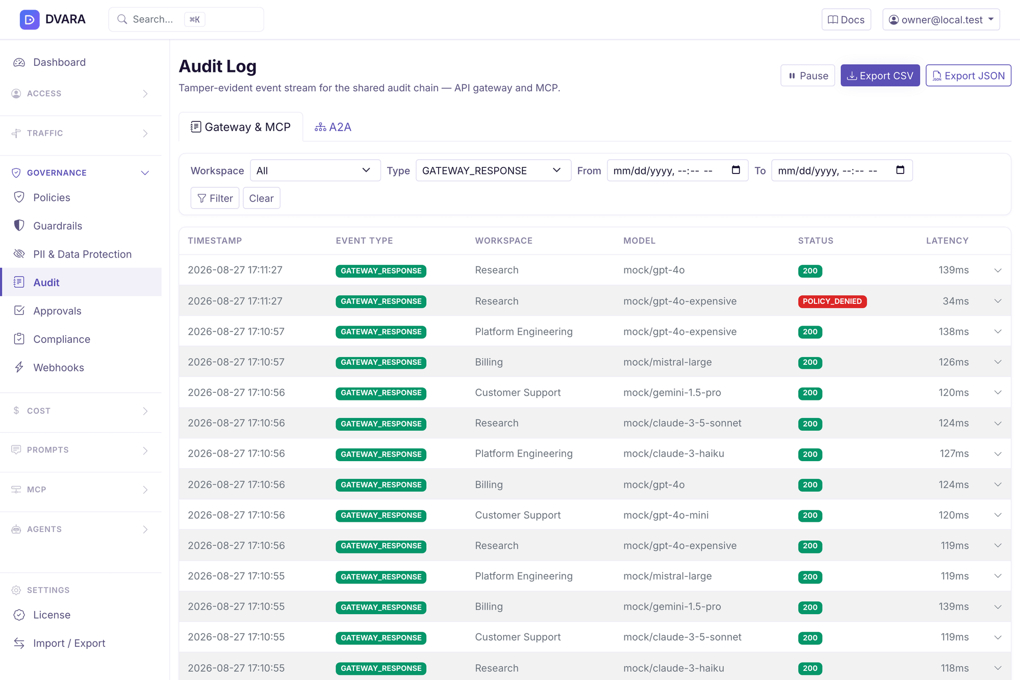
Task: Click the POLICY_DENIED status badge
Action: point(832,301)
